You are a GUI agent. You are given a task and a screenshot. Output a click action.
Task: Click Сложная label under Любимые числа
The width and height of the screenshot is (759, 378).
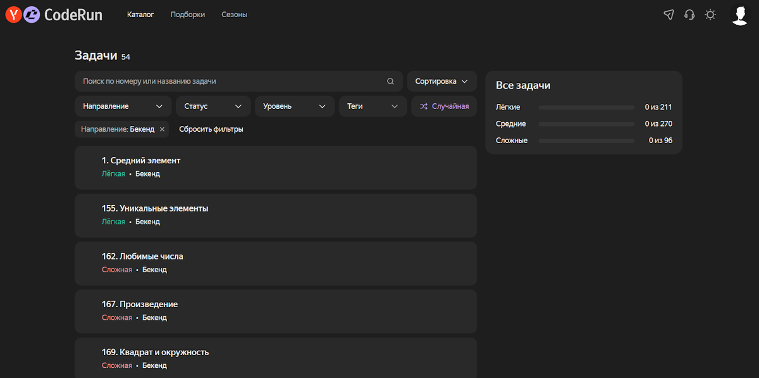(x=117, y=270)
